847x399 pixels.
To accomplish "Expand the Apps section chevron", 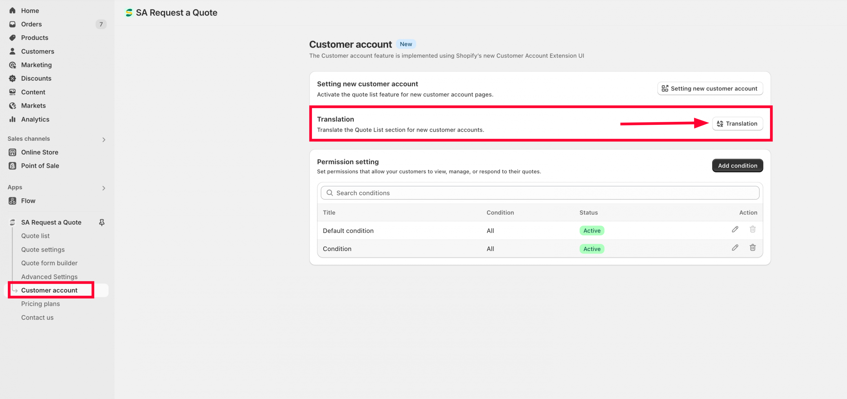I will click(x=104, y=188).
